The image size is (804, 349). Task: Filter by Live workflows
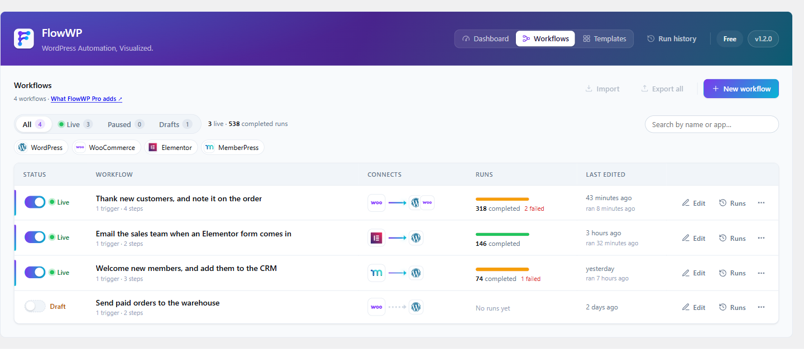(x=75, y=124)
